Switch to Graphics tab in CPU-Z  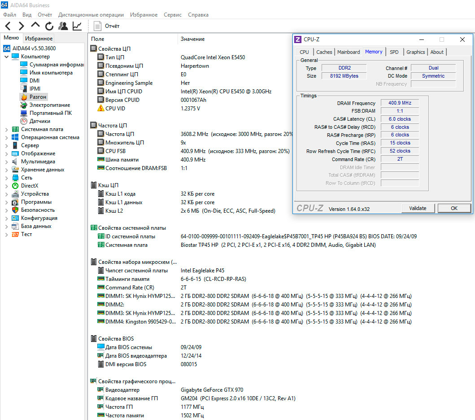(x=416, y=52)
